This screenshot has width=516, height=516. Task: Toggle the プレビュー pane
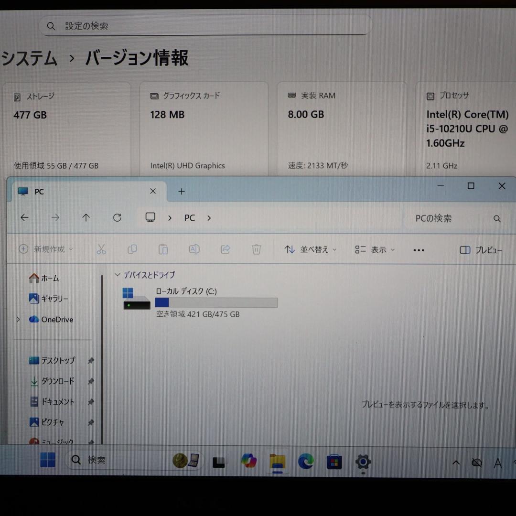pyautogui.click(x=481, y=249)
